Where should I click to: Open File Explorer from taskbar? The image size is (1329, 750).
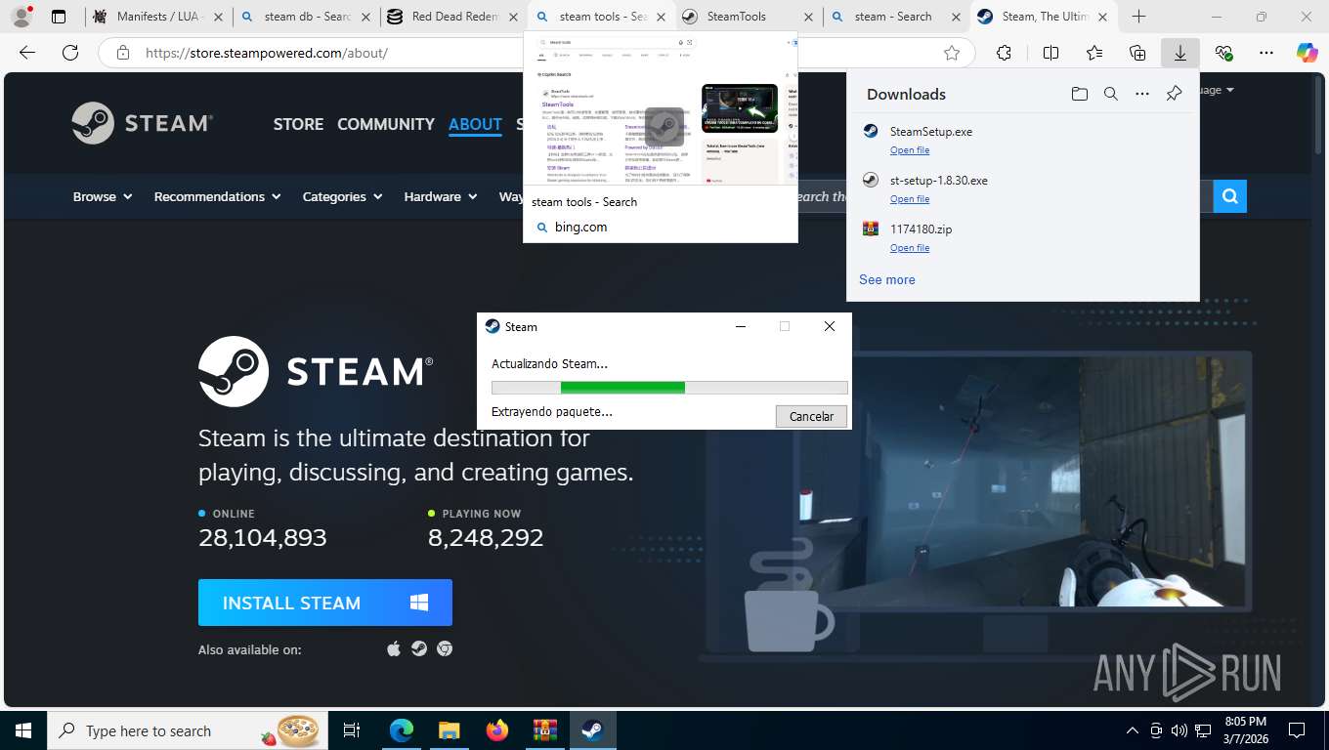(449, 730)
